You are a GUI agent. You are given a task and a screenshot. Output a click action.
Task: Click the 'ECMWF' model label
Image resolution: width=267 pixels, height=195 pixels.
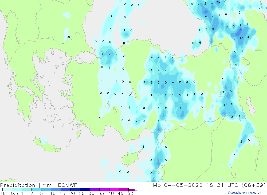[x=68, y=185]
